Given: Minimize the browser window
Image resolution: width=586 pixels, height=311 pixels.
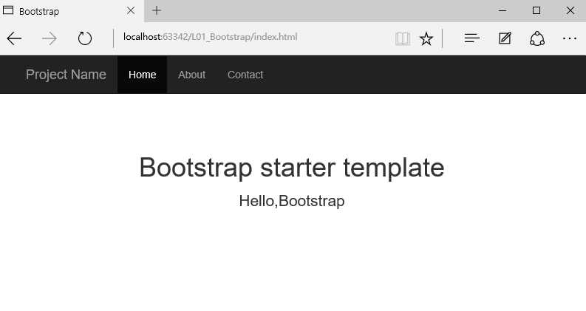Looking at the screenshot, I should tap(502, 10).
